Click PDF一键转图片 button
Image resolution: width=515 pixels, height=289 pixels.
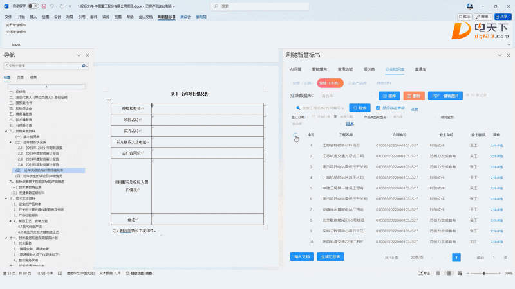pos(445,96)
